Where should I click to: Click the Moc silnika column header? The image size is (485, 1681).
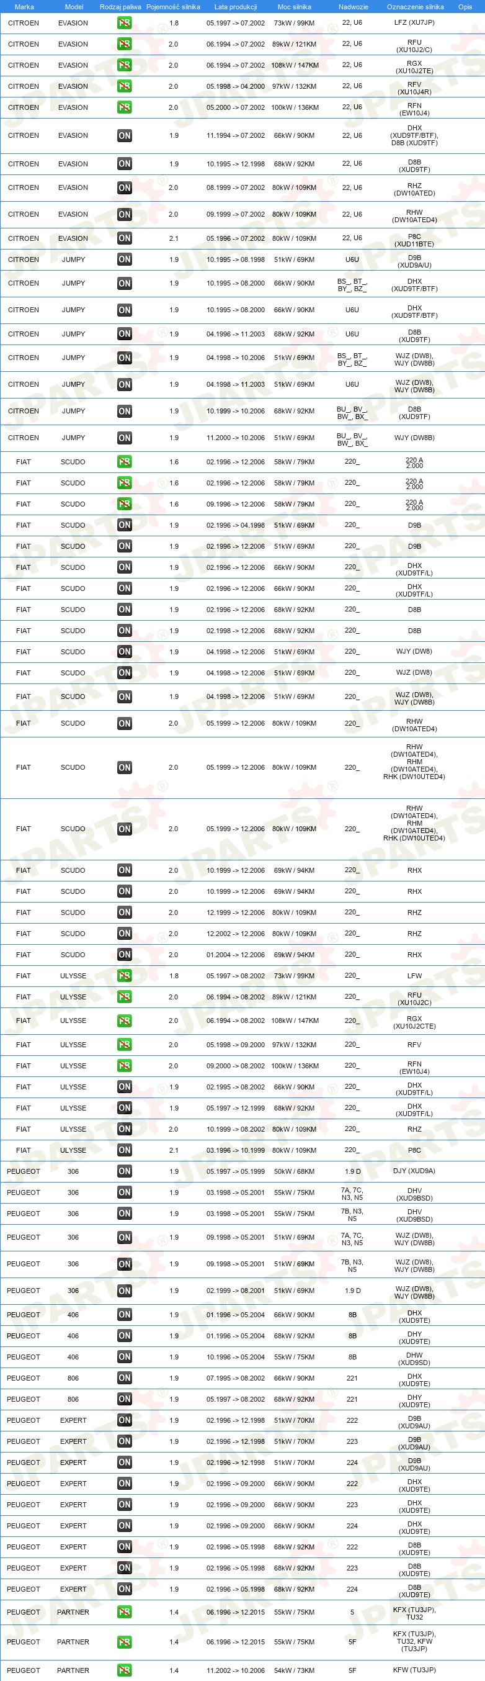[x=294, y=7]
